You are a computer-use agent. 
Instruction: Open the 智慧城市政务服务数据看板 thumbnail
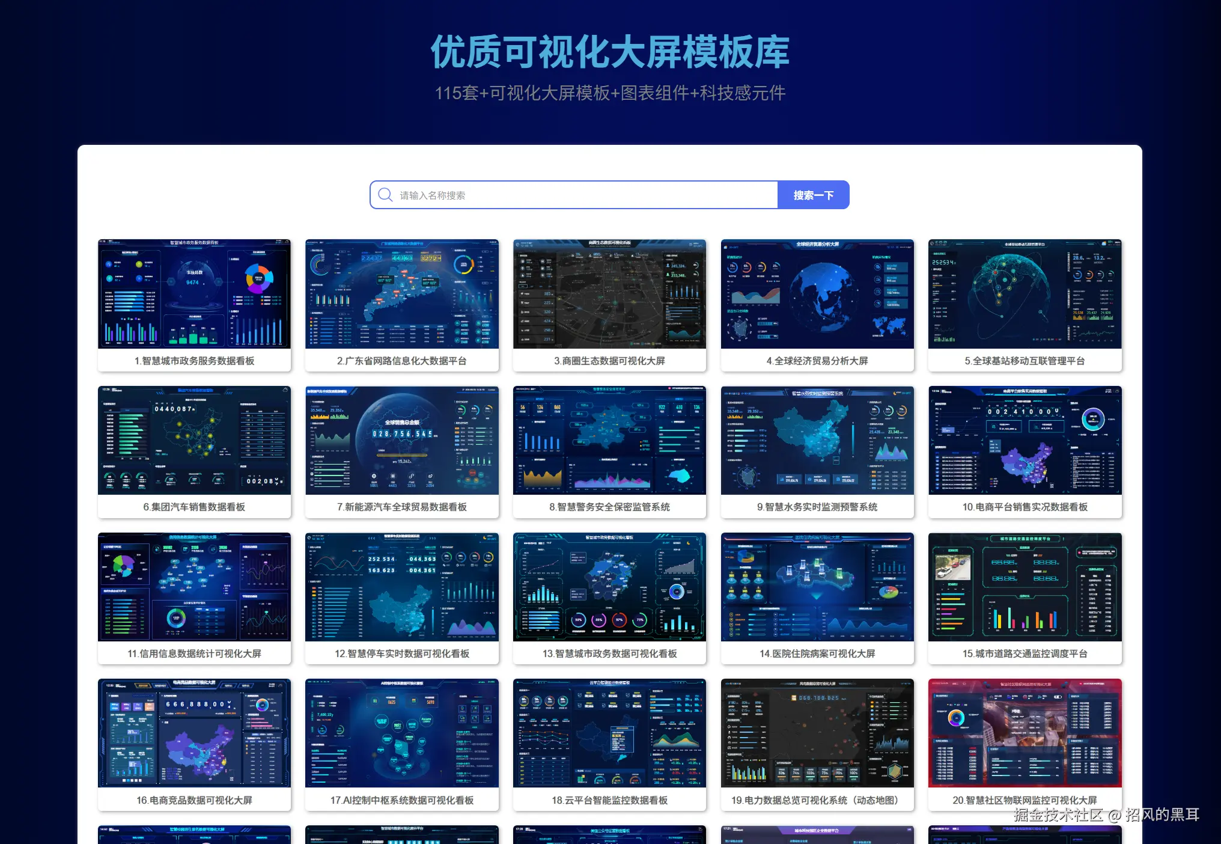click(x=194, y=294)
